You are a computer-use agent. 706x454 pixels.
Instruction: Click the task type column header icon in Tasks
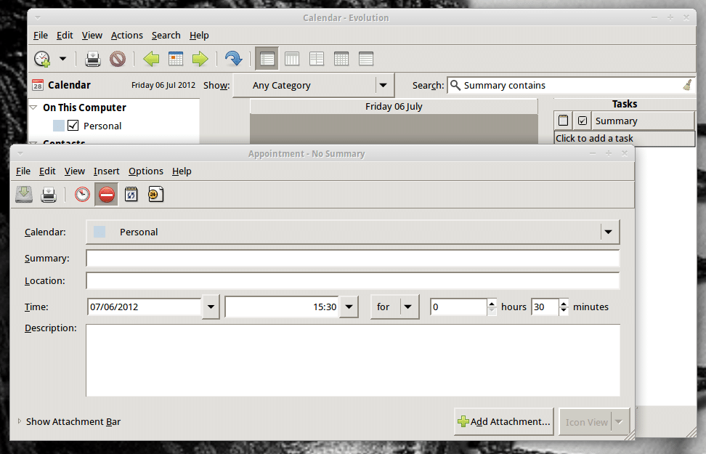[563, 121]
